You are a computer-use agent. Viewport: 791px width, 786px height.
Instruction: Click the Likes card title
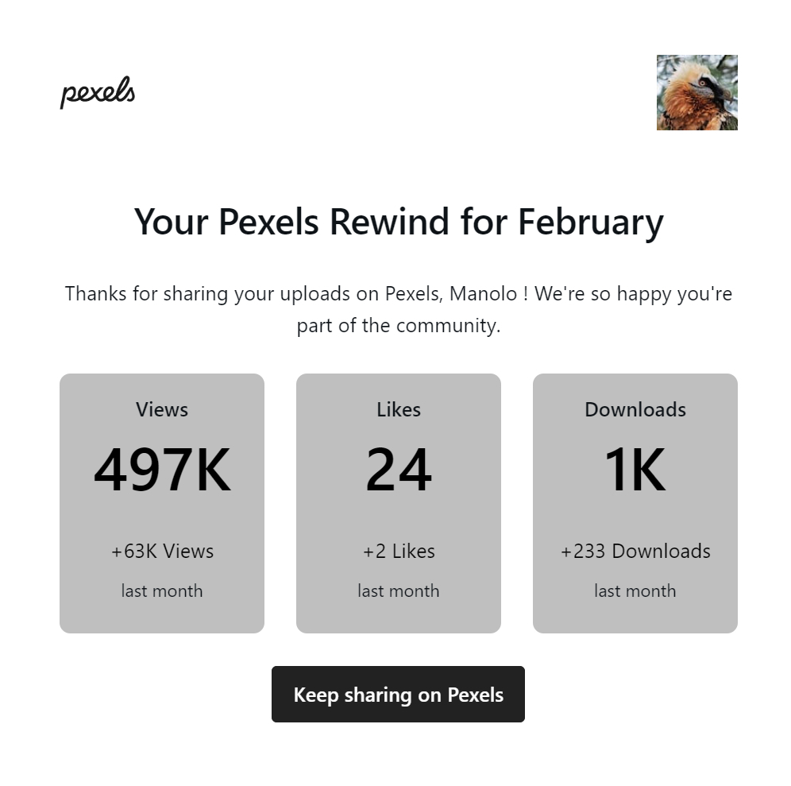coord(399,409)
